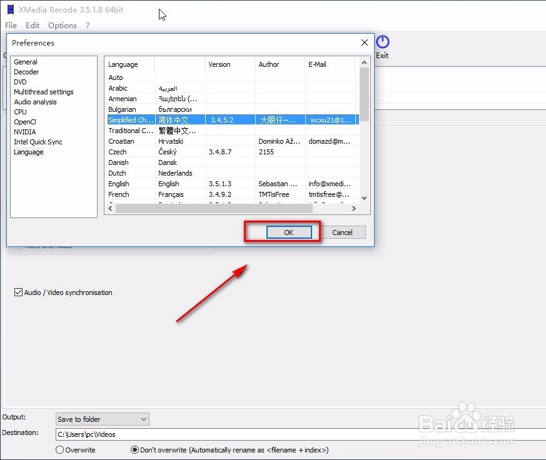Click the Exit power icon
Viewport: 546px width, 460px height.
382,42
